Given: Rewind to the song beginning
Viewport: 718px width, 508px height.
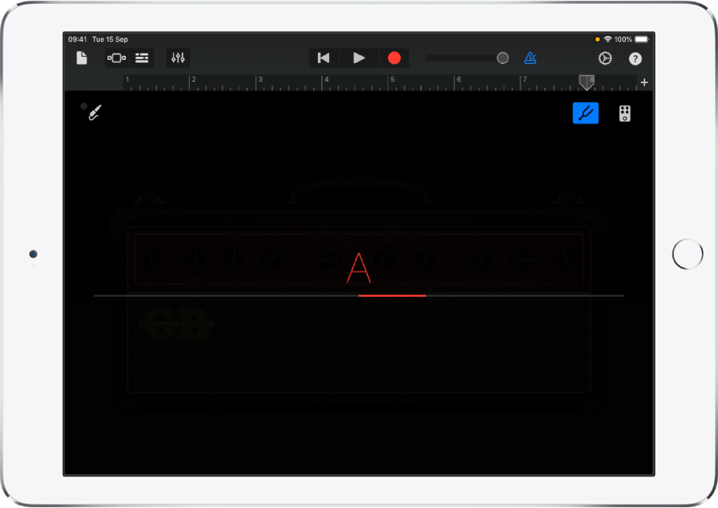Looking at the screenshot, I should [x=323, y=58].
